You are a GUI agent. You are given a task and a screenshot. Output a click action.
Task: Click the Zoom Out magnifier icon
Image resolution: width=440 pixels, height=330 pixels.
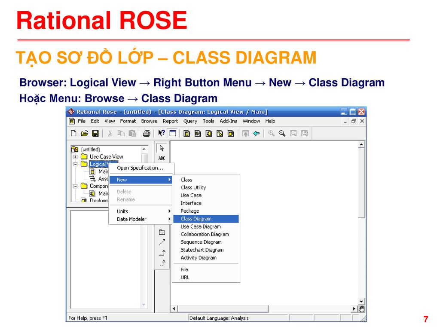click(x=282, y=134)
